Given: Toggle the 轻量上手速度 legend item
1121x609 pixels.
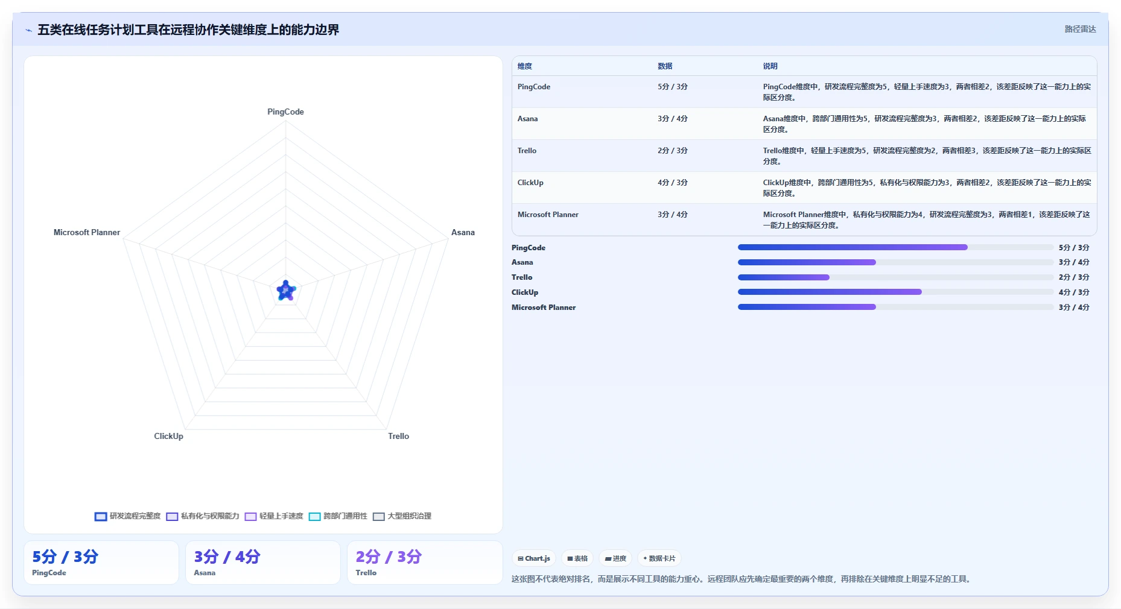Looking at the screenshot, I should click(x=274, y=516).
